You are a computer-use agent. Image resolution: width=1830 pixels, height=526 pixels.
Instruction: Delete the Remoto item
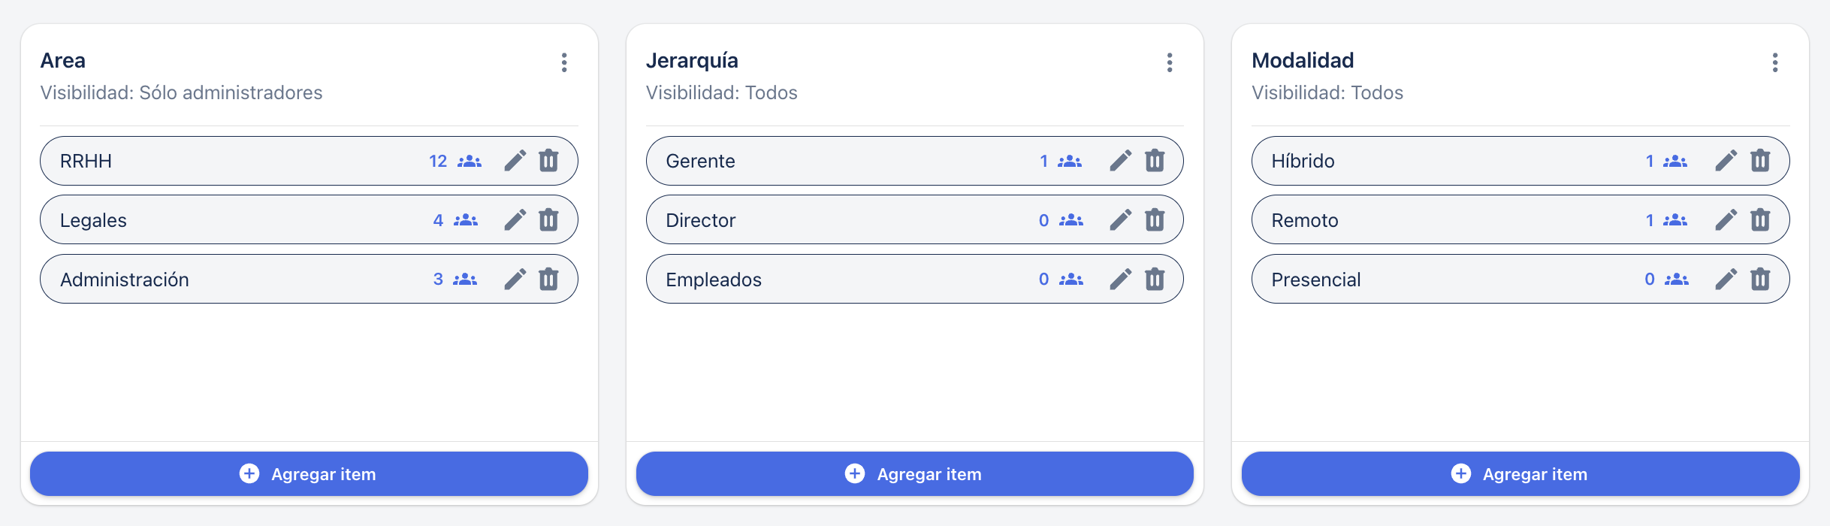click(1760, 220)
